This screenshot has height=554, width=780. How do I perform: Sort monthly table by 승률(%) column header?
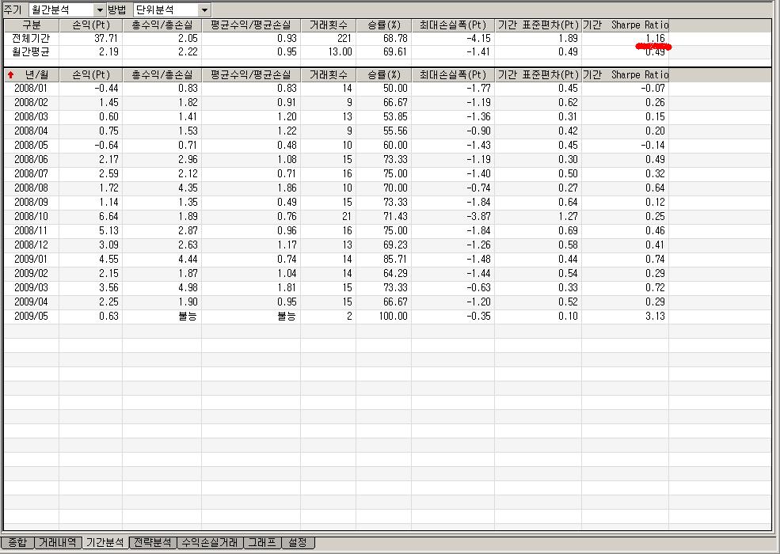point(383,74)
